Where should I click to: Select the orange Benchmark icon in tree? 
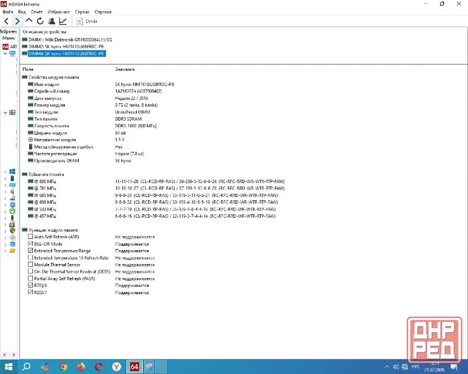(x=12, y=251)
